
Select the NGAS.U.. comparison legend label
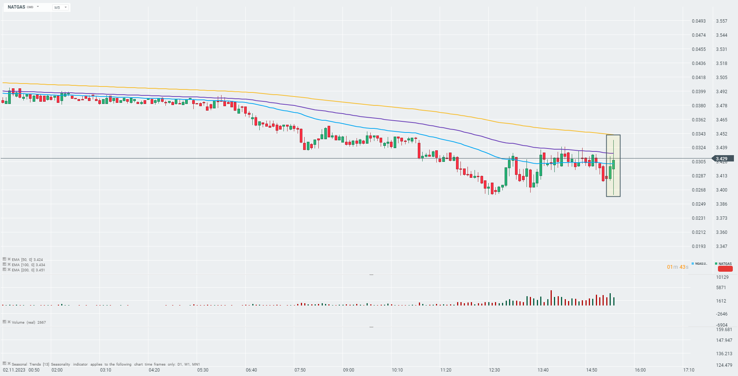point(701,264)
